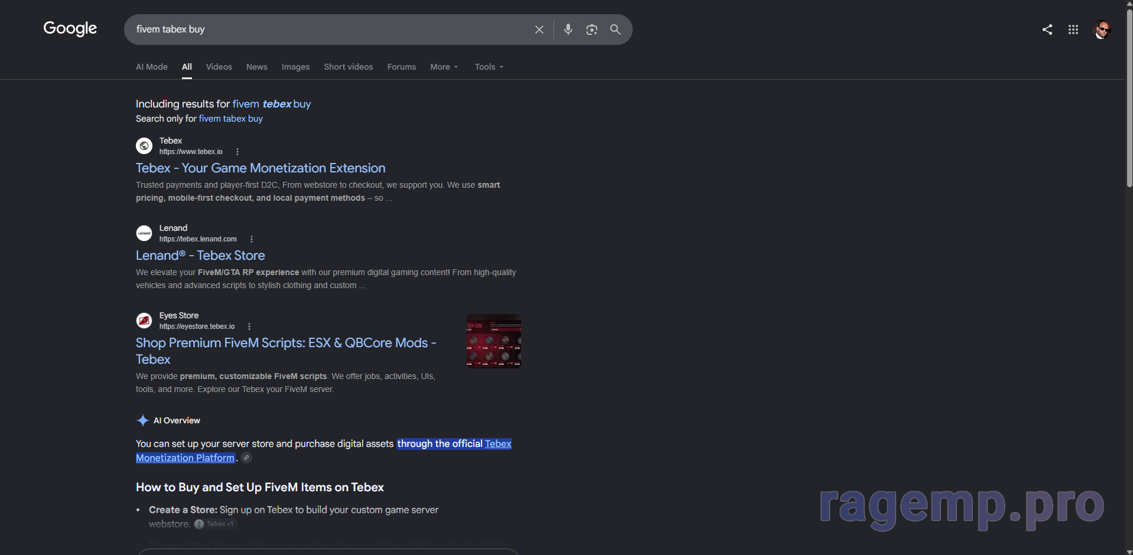Open 'Lenand® - Tebex Store' result
This screenshot has height=555, width=1133.
click(x=200, y=256)
